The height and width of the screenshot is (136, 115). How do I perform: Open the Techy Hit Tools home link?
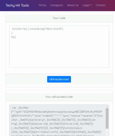(17, 5)
